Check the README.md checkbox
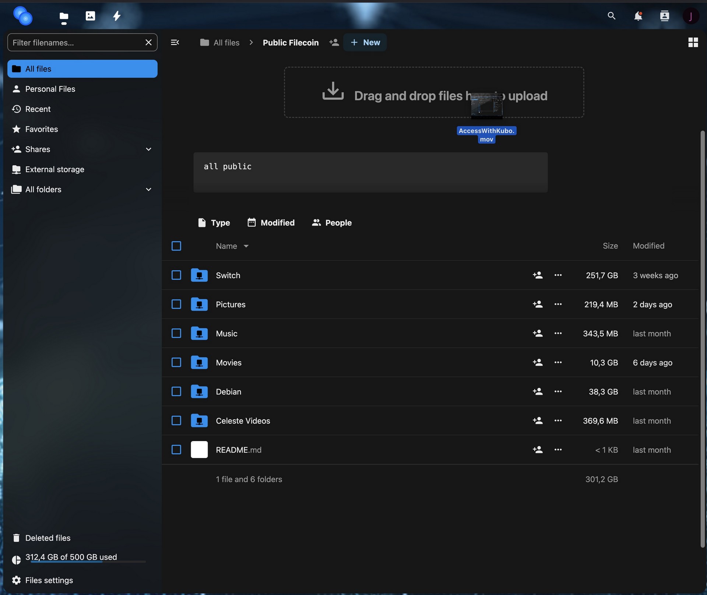Viewport: 707px width, 595px height. point(176,450)
